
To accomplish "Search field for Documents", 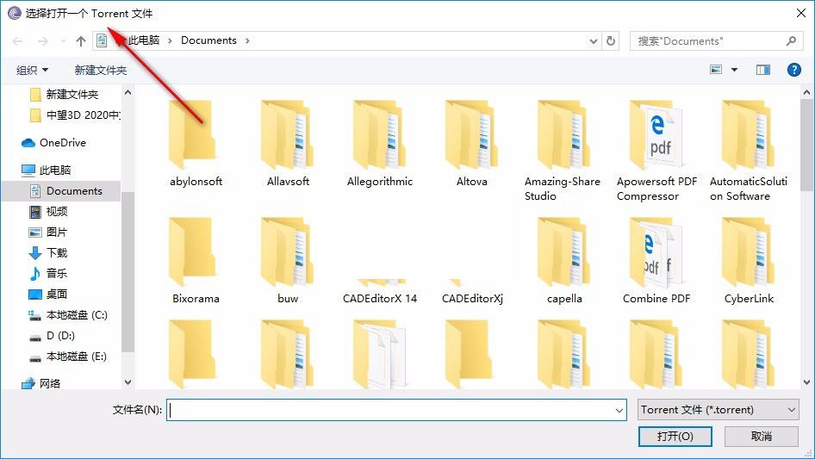I will tap(716, 40).
